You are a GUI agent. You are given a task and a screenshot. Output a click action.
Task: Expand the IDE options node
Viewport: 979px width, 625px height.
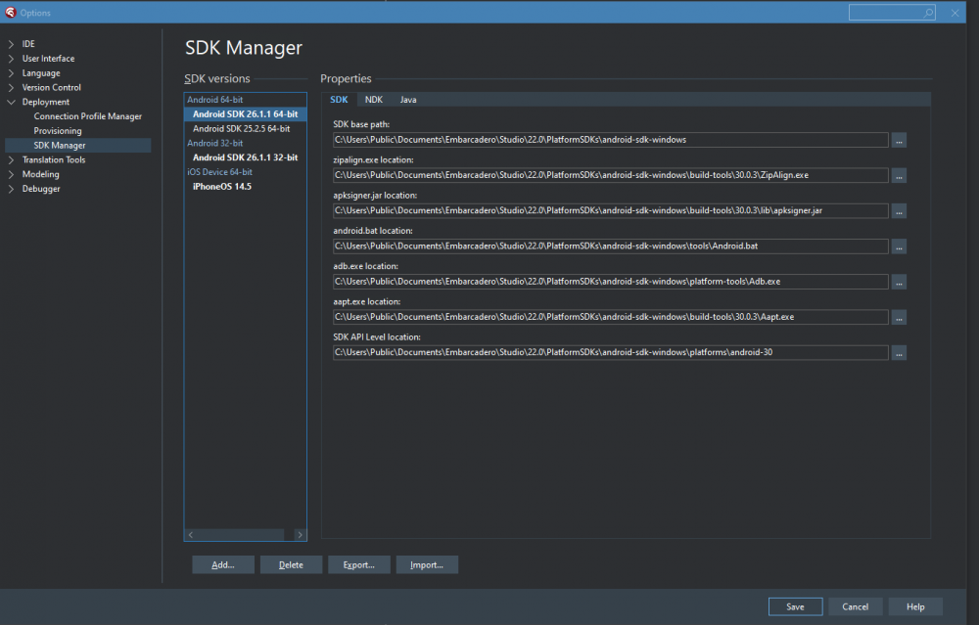click(x=11, y=44)
